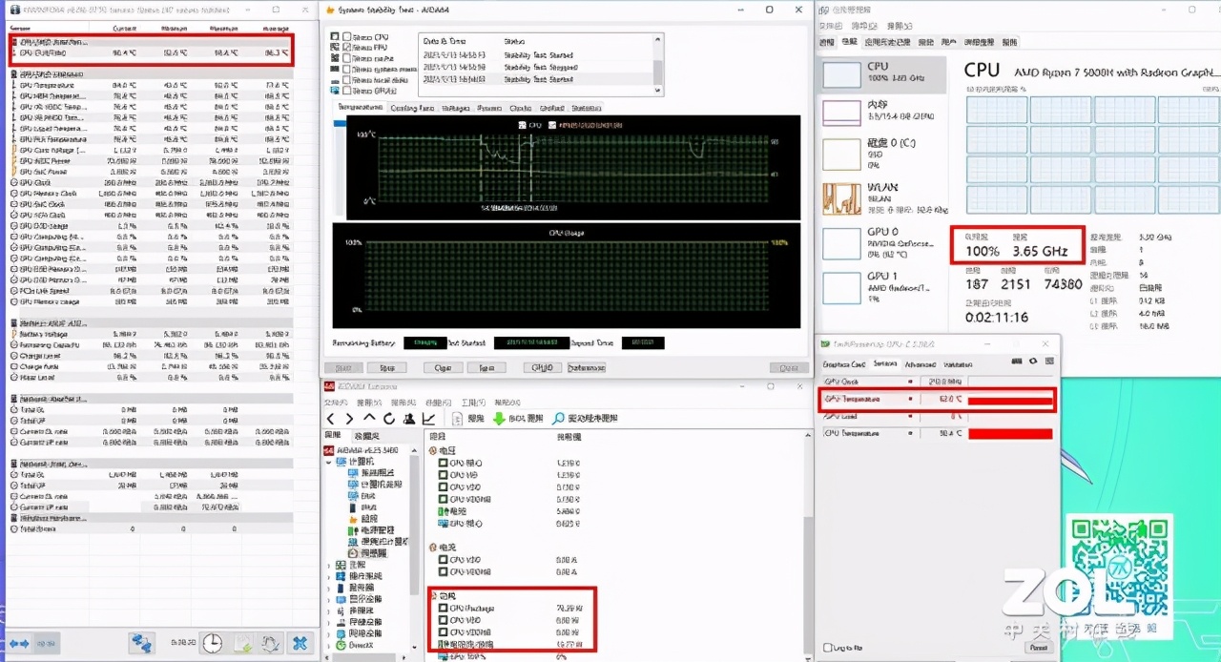This screenshot has width=1221, height=662.
Task: Click the GPU-Z refresh icon
Action: 1033,361
